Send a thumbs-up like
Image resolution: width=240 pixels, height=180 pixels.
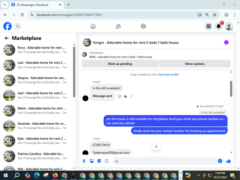[x=228, y=161]
